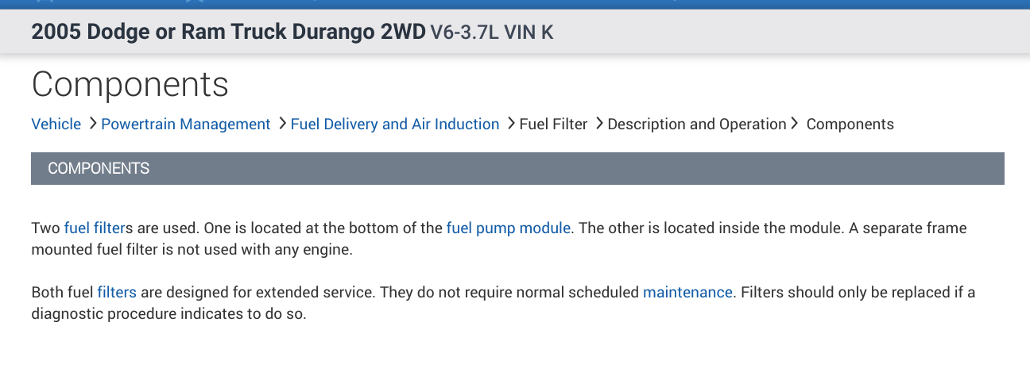Open the Powertrain Management breadcrumb link
Image resolution: width=1030 pixels, height=372 pixels.
tap(185, 125)
